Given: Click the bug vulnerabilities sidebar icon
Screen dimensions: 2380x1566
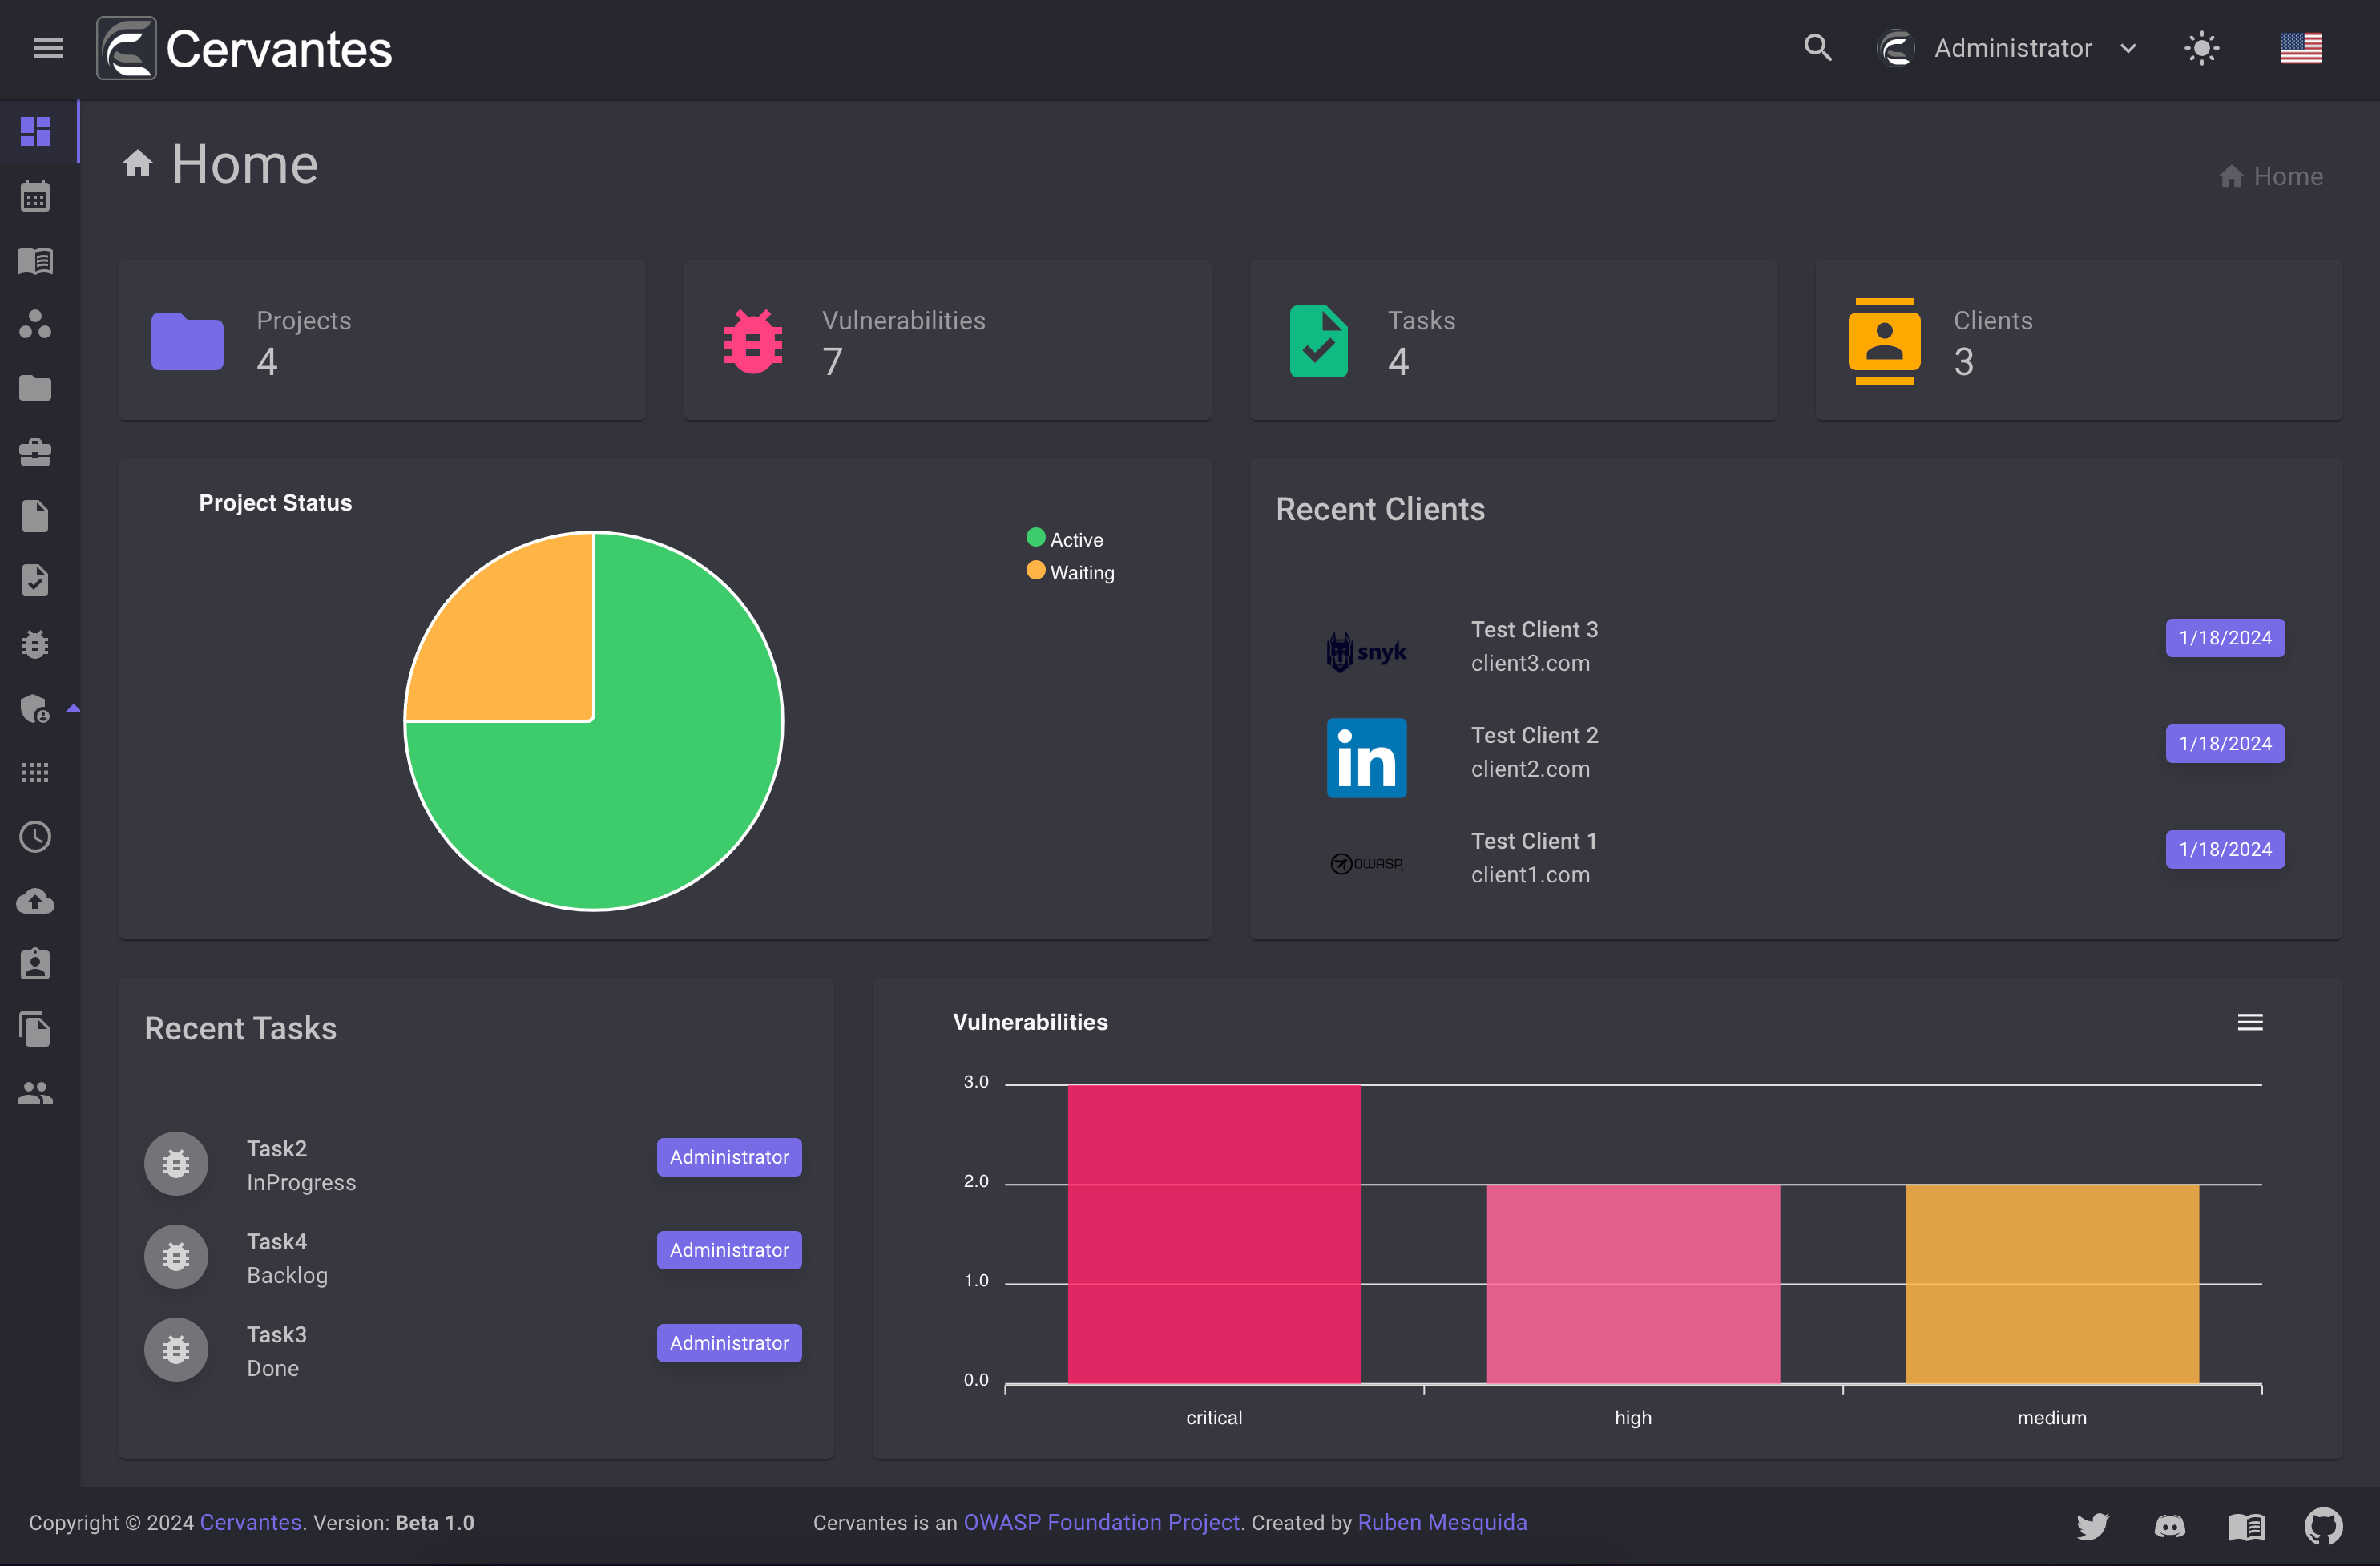Looking at the screenshot, I should pos(35,644).
